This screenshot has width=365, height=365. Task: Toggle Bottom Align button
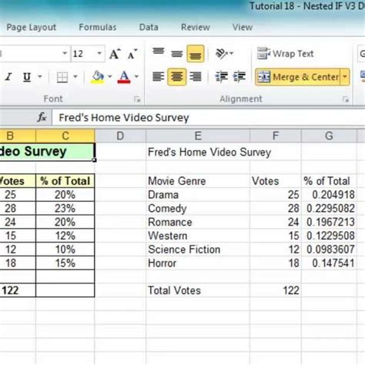pyautogui.click(x=196, y=54)
